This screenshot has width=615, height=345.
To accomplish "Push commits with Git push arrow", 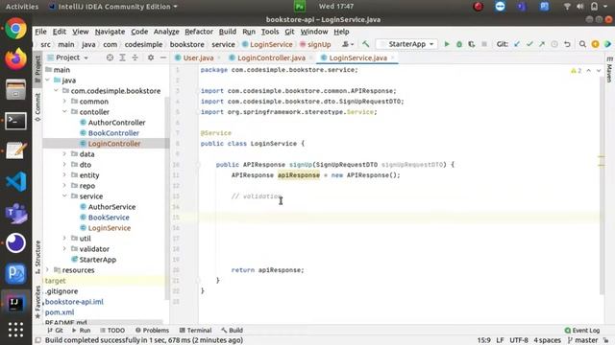I will pos(542,44).
